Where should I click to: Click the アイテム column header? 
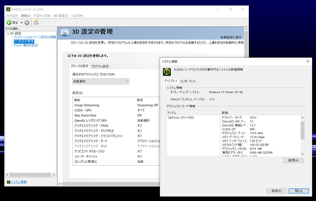coord(194,112)
